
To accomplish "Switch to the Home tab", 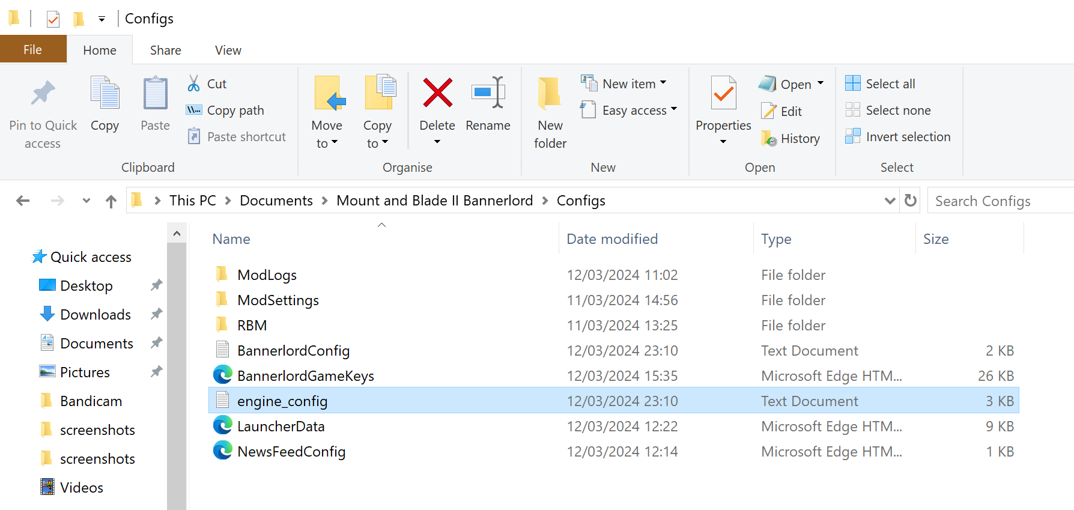I will 100,50.
